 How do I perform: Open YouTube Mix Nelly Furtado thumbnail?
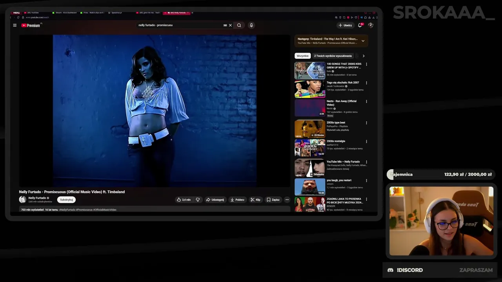pyautogui.click(x=310, y=168)
